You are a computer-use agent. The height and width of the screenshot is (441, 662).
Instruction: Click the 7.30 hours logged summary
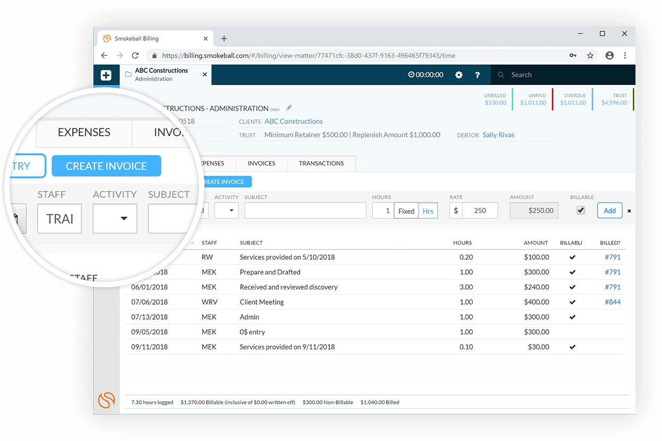pos(152,402)
